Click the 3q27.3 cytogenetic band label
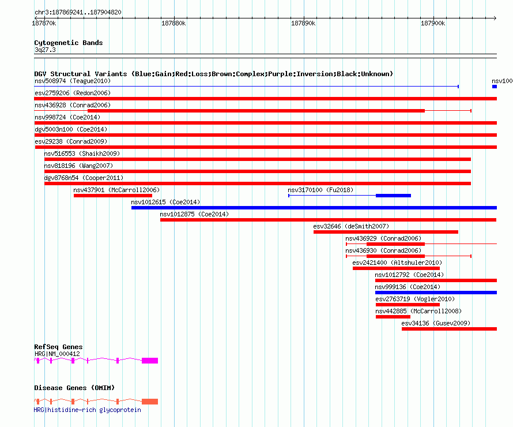The image size is (513, 427). click(x=45, y=50)
